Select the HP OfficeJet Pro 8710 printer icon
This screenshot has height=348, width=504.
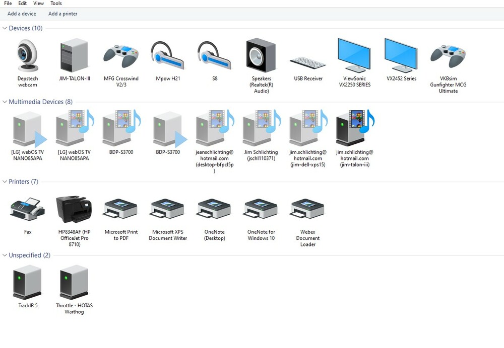(74, 209)
